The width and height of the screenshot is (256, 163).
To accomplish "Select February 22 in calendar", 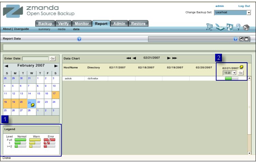I will 40,103.
